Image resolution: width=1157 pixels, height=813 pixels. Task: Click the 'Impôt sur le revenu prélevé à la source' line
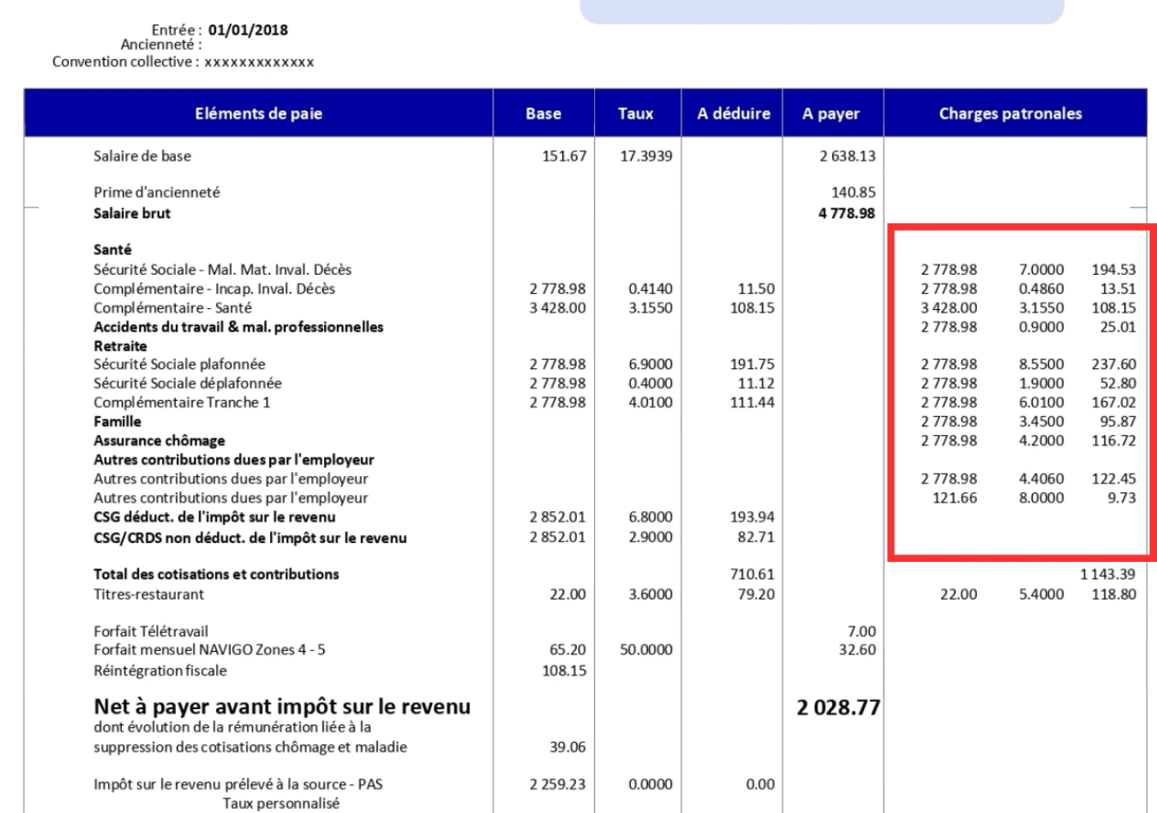pos(238,784)
